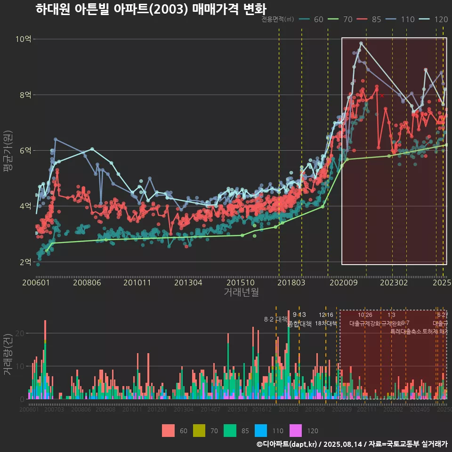
Task: Click the 8·2 대책 policy annotation
Action: click(x=276, y=319)
